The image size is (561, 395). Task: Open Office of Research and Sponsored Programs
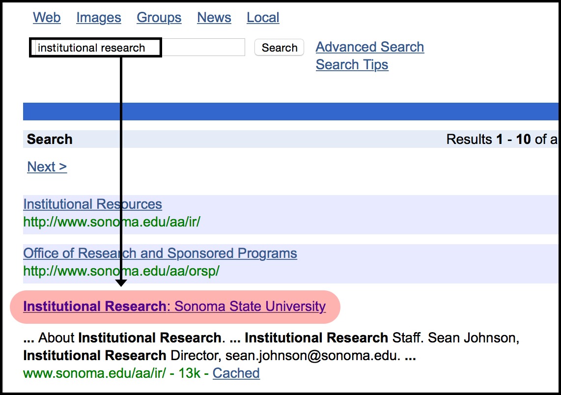[x=160, y=254]
